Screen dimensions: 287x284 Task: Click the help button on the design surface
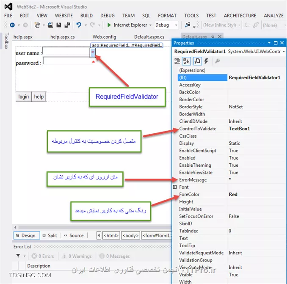(x=39, y=97)
